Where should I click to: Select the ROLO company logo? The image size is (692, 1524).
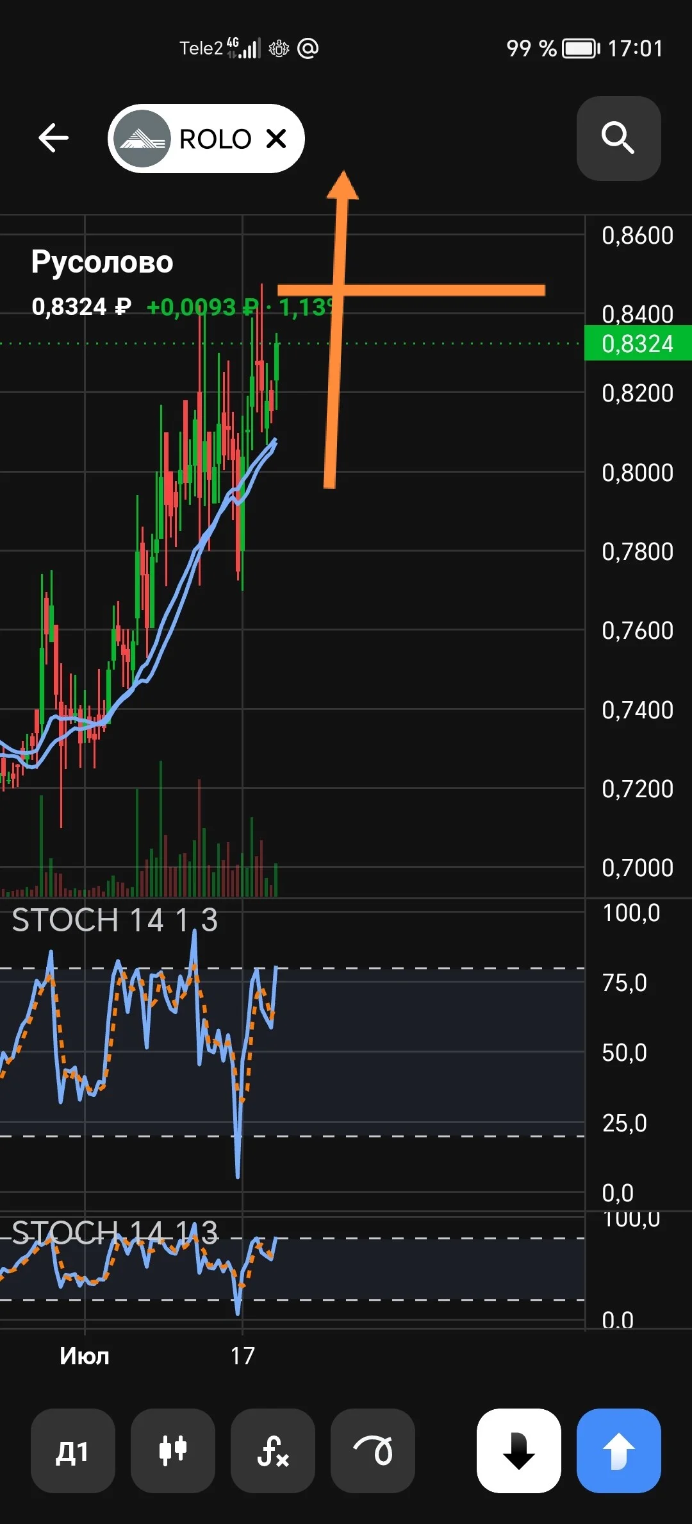pyautogui.click(x=142, y=139)
